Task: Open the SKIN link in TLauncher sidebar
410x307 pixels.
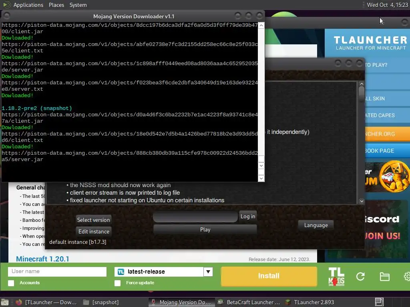Action: click(387, 98)
